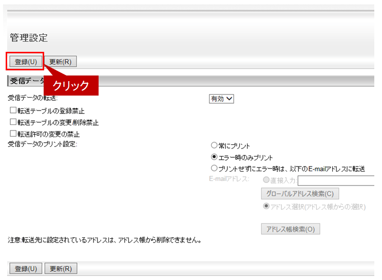Click the red クリック callout label
This screenshot has width=382, height=280.
coord(71,86)
